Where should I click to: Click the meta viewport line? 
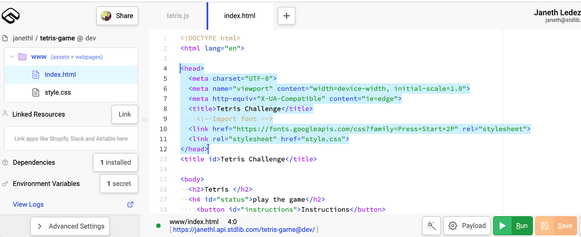point(329,88)
